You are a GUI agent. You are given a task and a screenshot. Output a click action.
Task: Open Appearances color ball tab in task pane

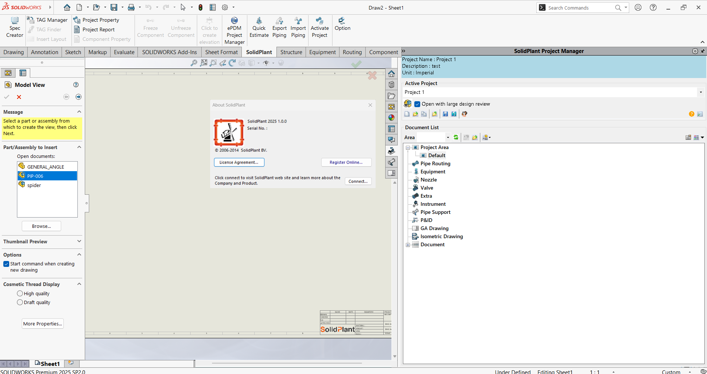click(x=391, y=118)
